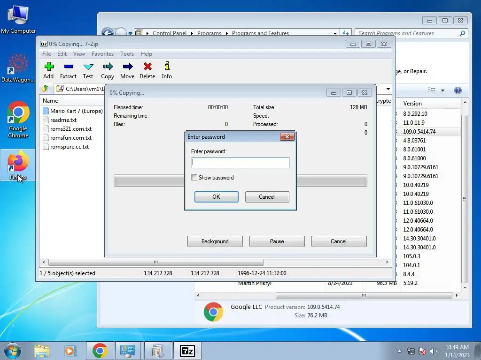Open the Edit menu in 7-Zip

pos(62,54)
